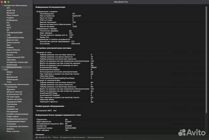Select Принтеры in the sidebar
The width and height of the screenshot is (209, 140).
pyautogui.click(x=11, y=60)
